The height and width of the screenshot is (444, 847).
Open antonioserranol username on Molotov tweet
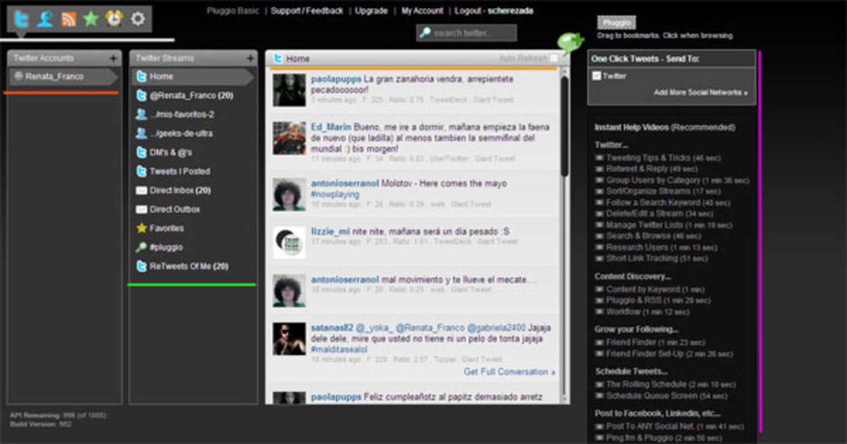click(x=345, y=183)
